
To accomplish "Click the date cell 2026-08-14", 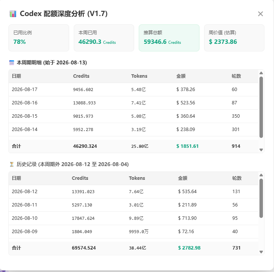I will click(24, 129).
